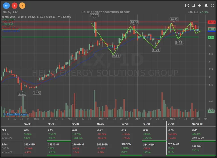Click the Mar label on date axis
Viewport: 217px width, 158px height.
coord(101,119)
